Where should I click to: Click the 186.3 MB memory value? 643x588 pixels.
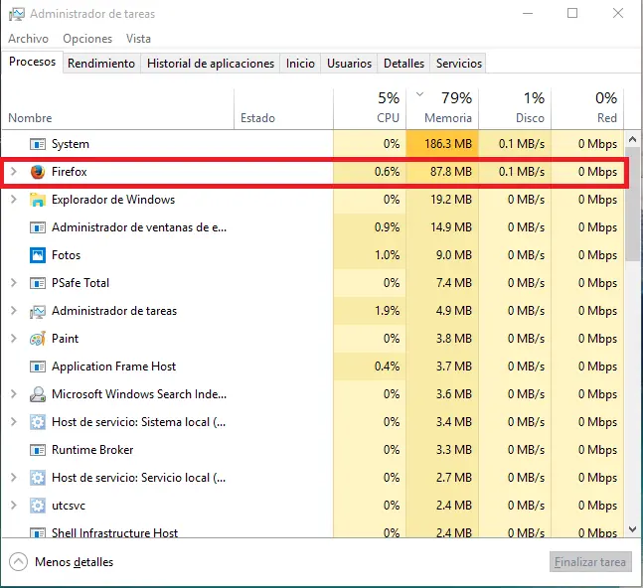coord(448,144)
